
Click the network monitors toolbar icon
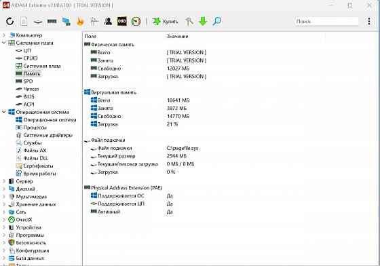[66, 21]
